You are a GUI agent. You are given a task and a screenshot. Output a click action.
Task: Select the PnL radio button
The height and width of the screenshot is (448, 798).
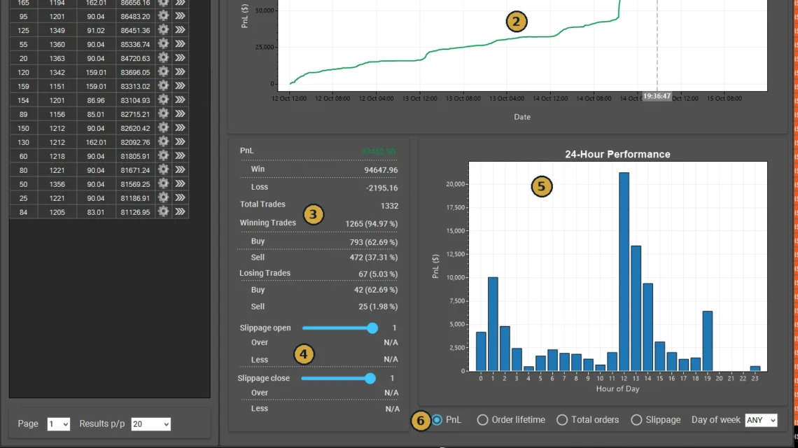(437, 420)
